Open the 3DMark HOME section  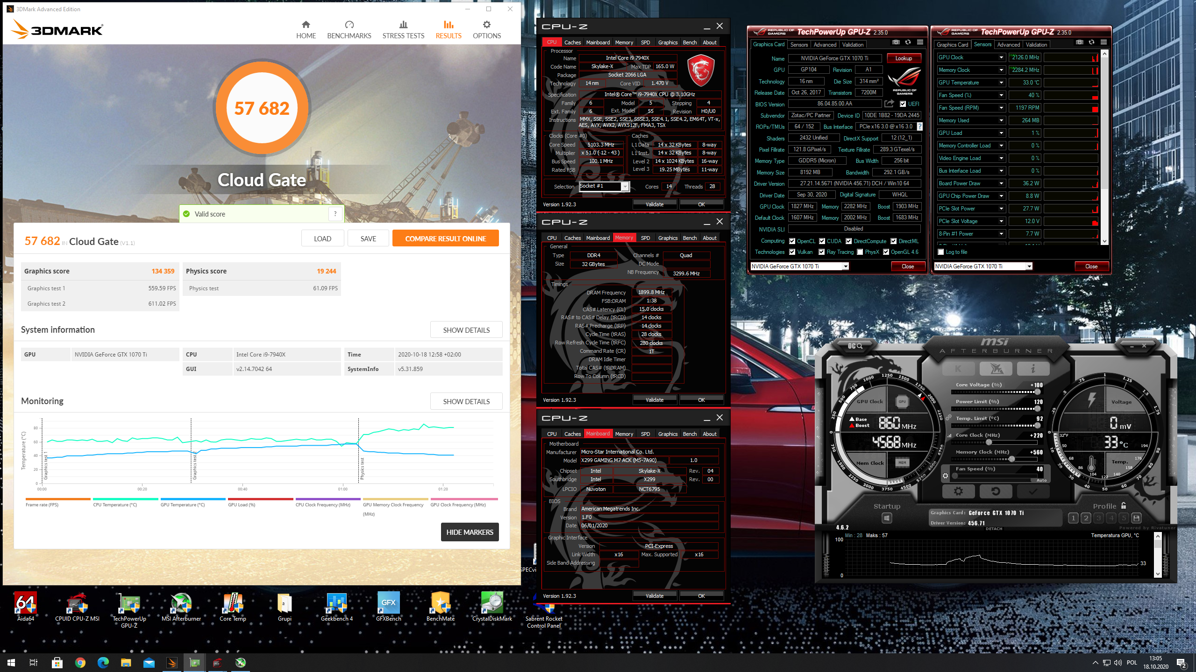306,30
